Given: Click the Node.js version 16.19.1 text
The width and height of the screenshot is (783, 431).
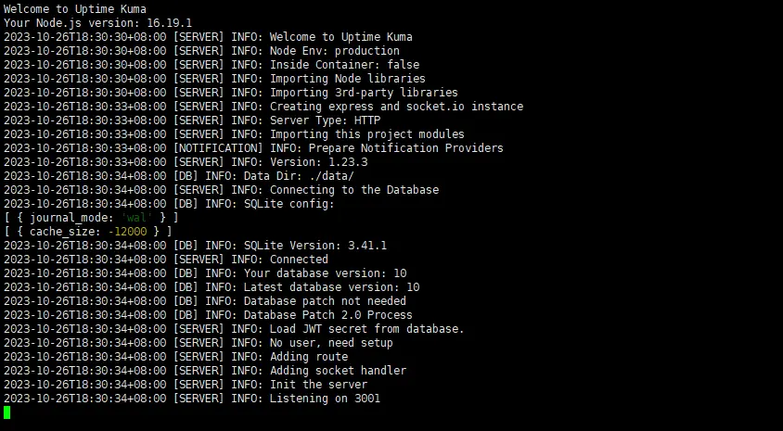Looking at the screenshot, I should [98, 23].
